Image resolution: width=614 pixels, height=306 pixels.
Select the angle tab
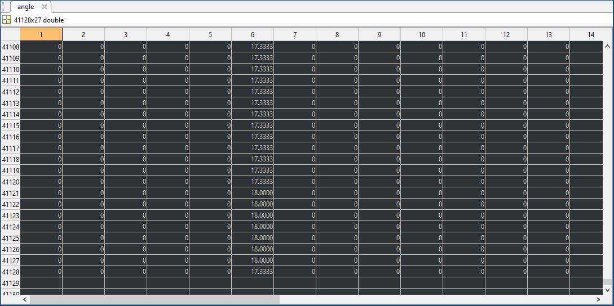(x=26, y=7)
